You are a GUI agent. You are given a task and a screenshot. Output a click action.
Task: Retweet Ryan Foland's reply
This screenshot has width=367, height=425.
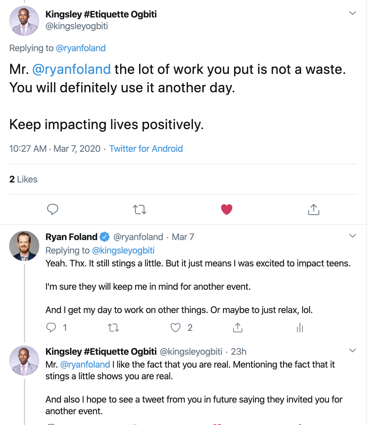tap(114, 328)
